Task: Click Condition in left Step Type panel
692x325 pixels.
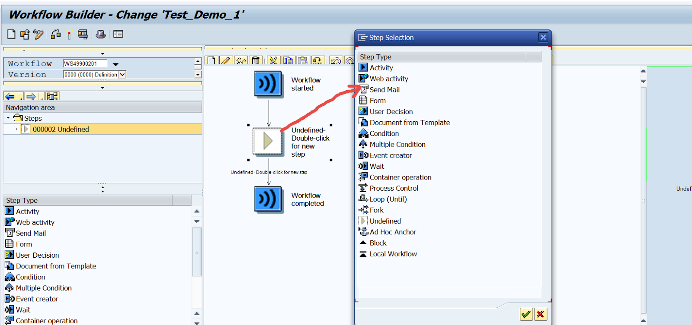Action: (x=30, y=277)
